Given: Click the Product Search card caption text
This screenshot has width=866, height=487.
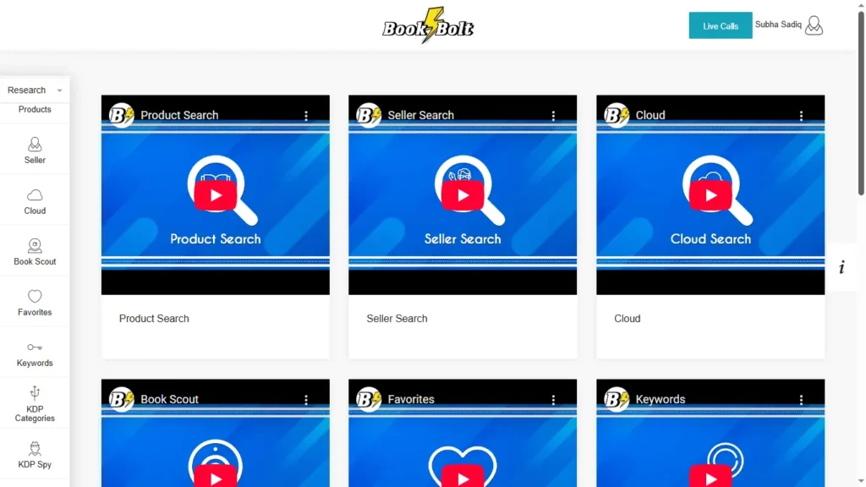Looking at the screenshot, I should pyautogui.click(x=154, y=319).
